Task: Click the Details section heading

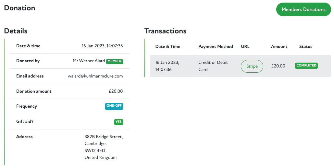Action: [x=16, y=31]
